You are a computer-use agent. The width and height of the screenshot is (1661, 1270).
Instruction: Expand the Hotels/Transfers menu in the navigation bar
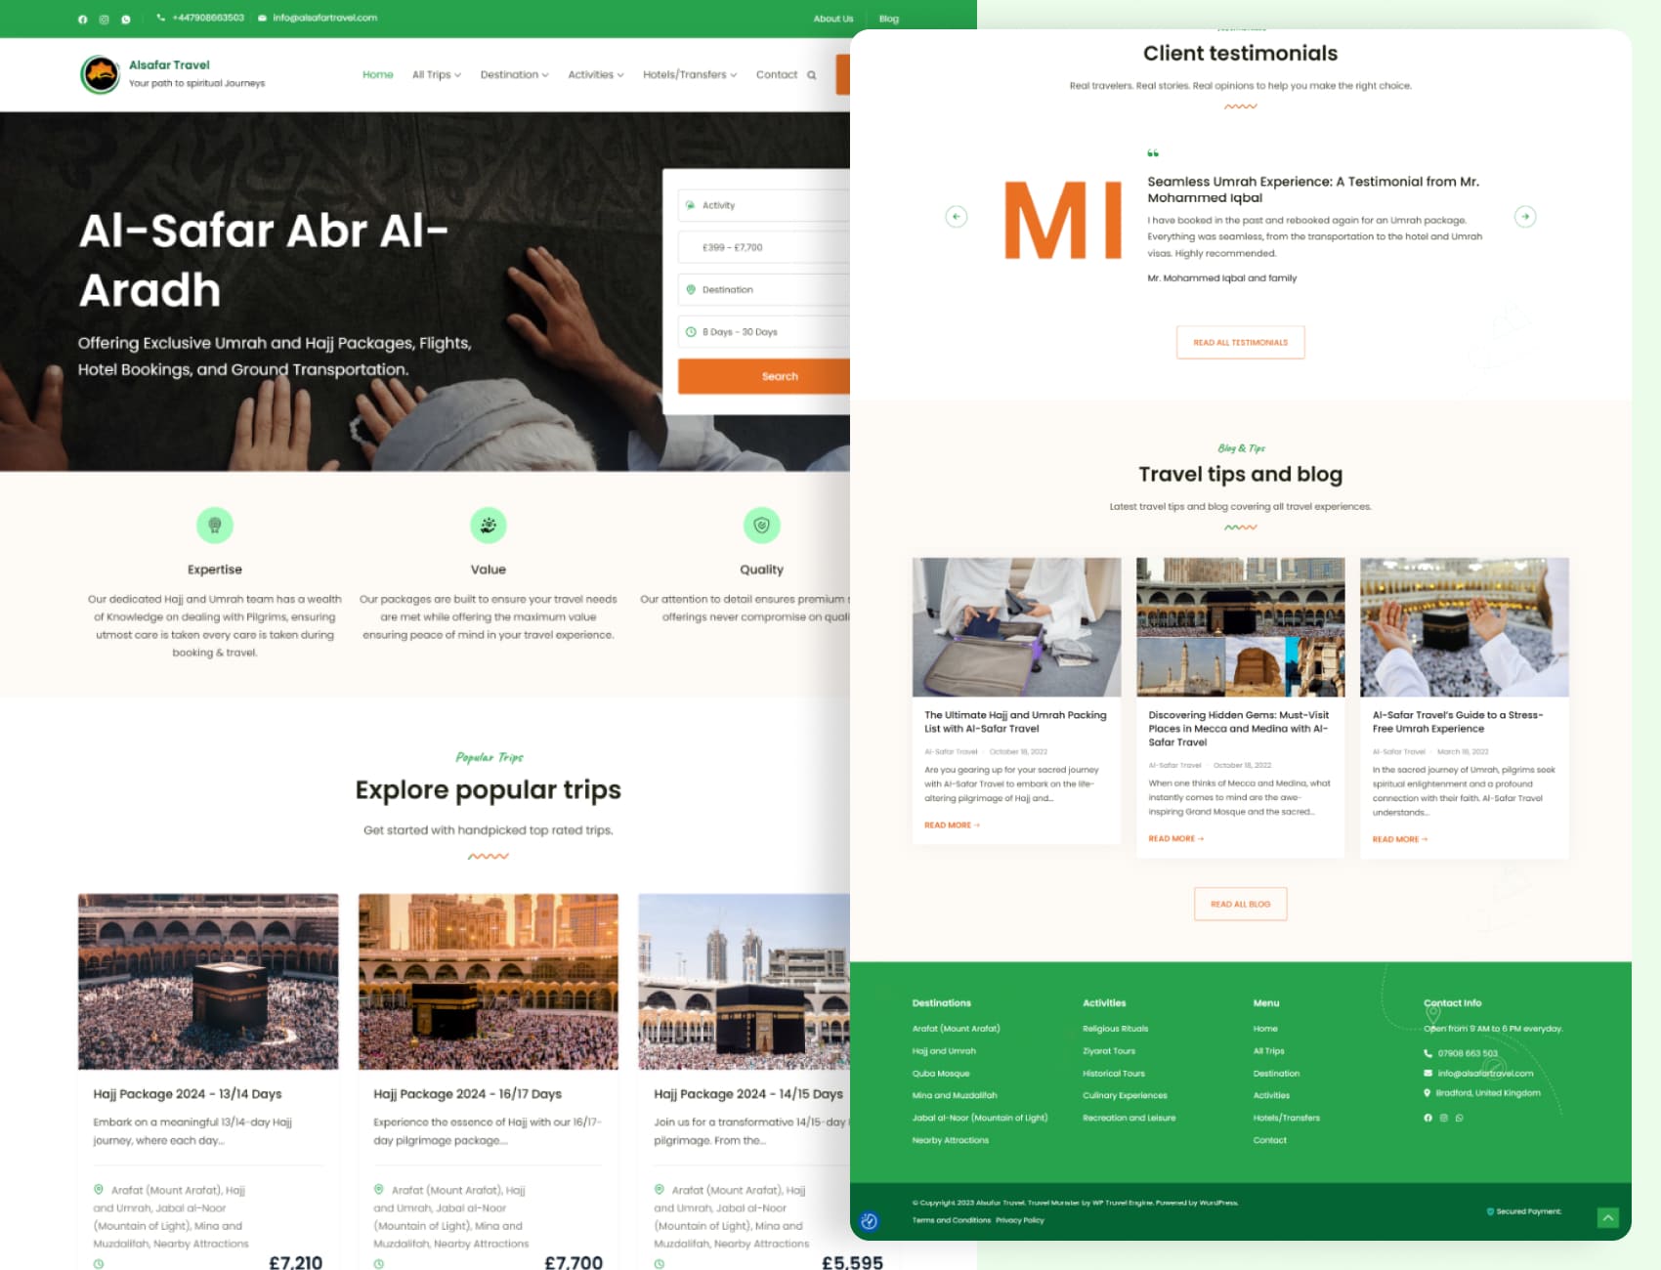click(690, 75)
